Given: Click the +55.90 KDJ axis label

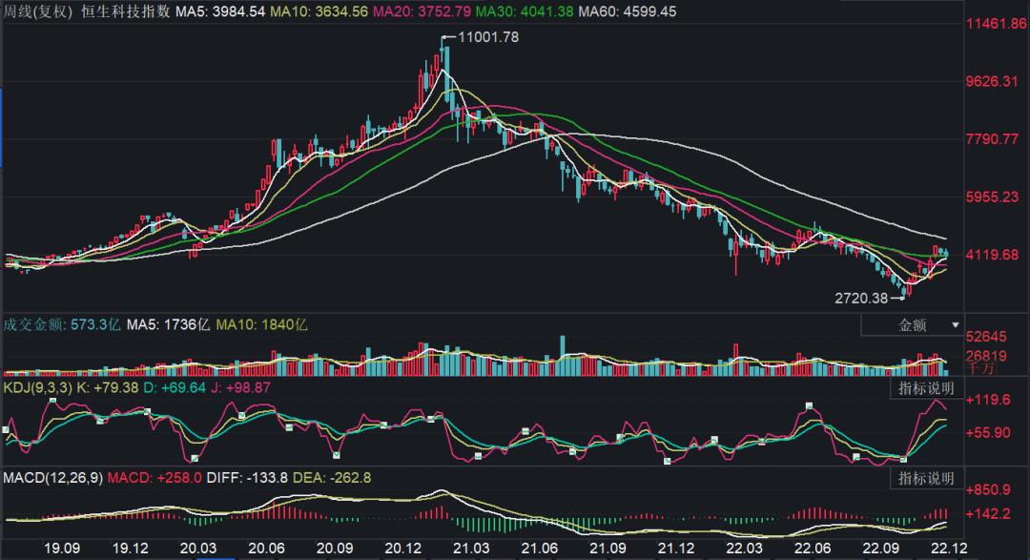Looking at the screenshot, I should pyautogui.click(x=988, y=432).
